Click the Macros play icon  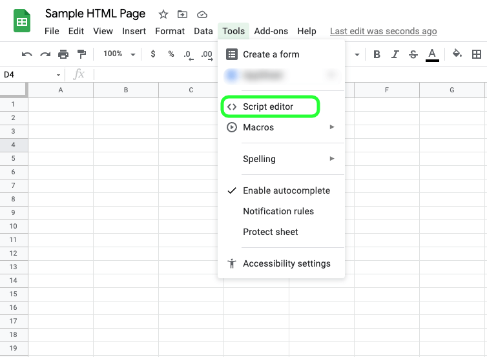232,127
